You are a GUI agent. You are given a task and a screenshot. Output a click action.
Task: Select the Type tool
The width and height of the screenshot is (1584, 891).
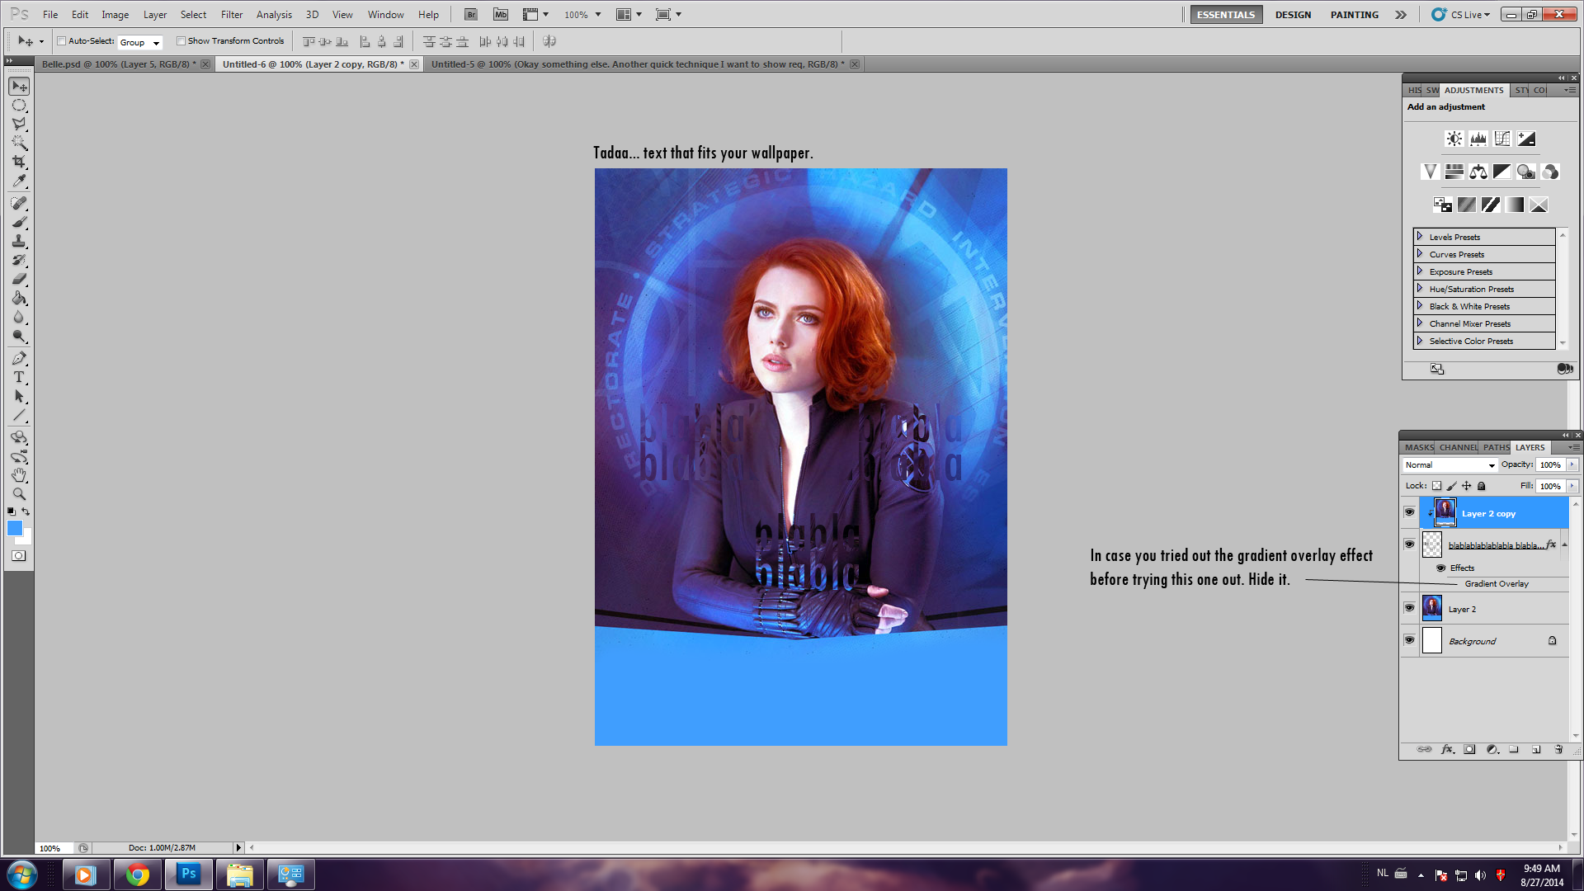coord(19,377)
